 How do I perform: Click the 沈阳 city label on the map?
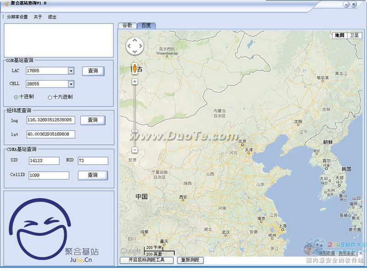point(298,121)
